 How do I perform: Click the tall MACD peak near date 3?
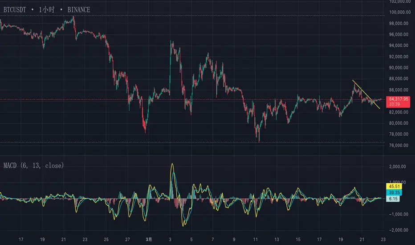click(172, 164)
